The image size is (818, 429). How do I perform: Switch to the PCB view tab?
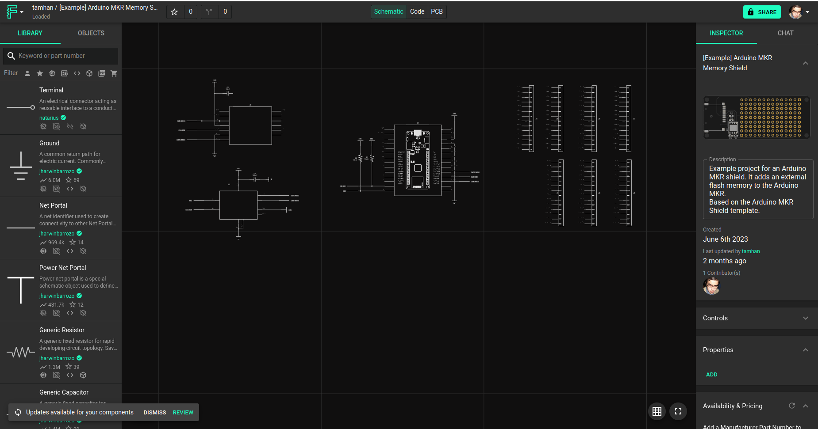tap(437, 11)
